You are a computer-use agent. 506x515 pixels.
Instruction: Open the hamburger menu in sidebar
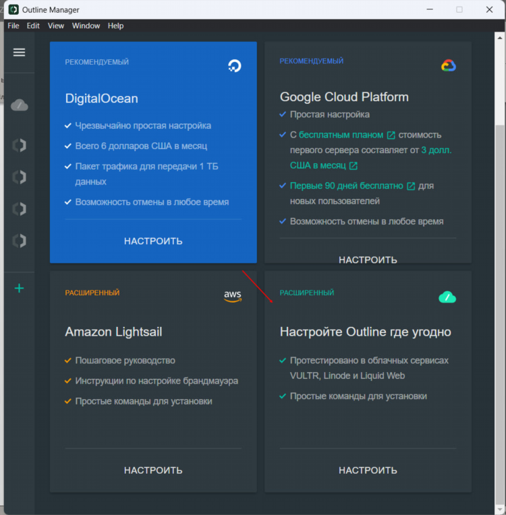point(19,52)
